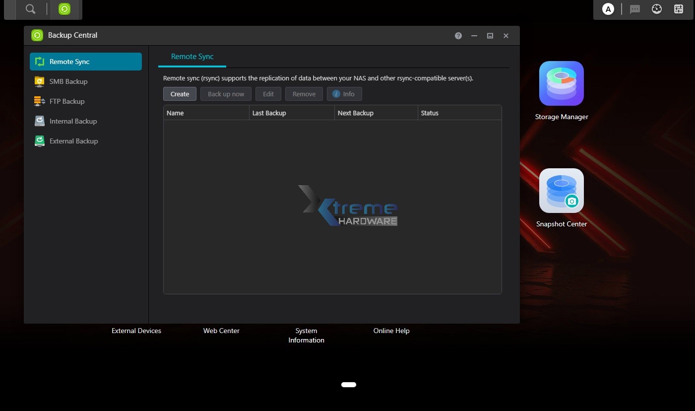The image size is (695, 411).
Task: Open System Information shortcut
Action: point(306,336)
